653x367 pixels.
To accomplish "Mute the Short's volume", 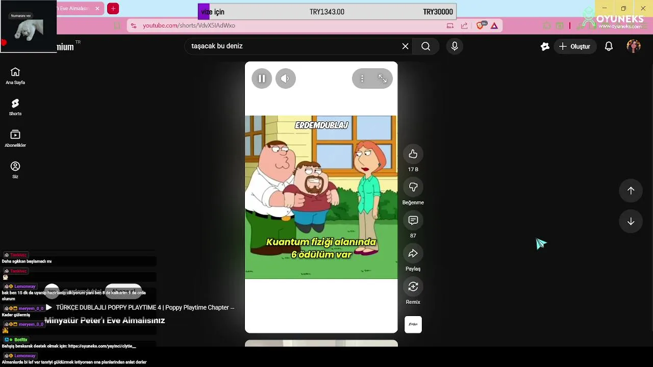I will (x=286, y=78).
